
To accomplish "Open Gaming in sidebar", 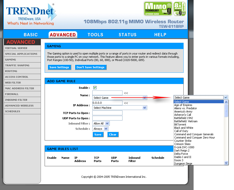I will click(22, 59).
